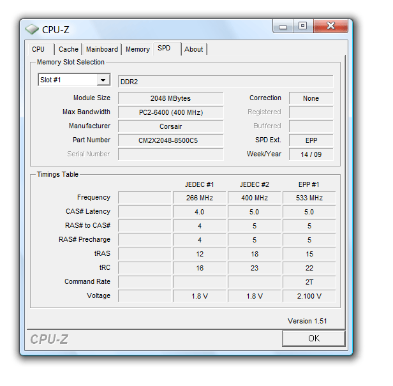Image resolution: width=393 pixels, height=386 pixels.
Task: Click the JEDEC #1 column header
Action: click(200, 185)
